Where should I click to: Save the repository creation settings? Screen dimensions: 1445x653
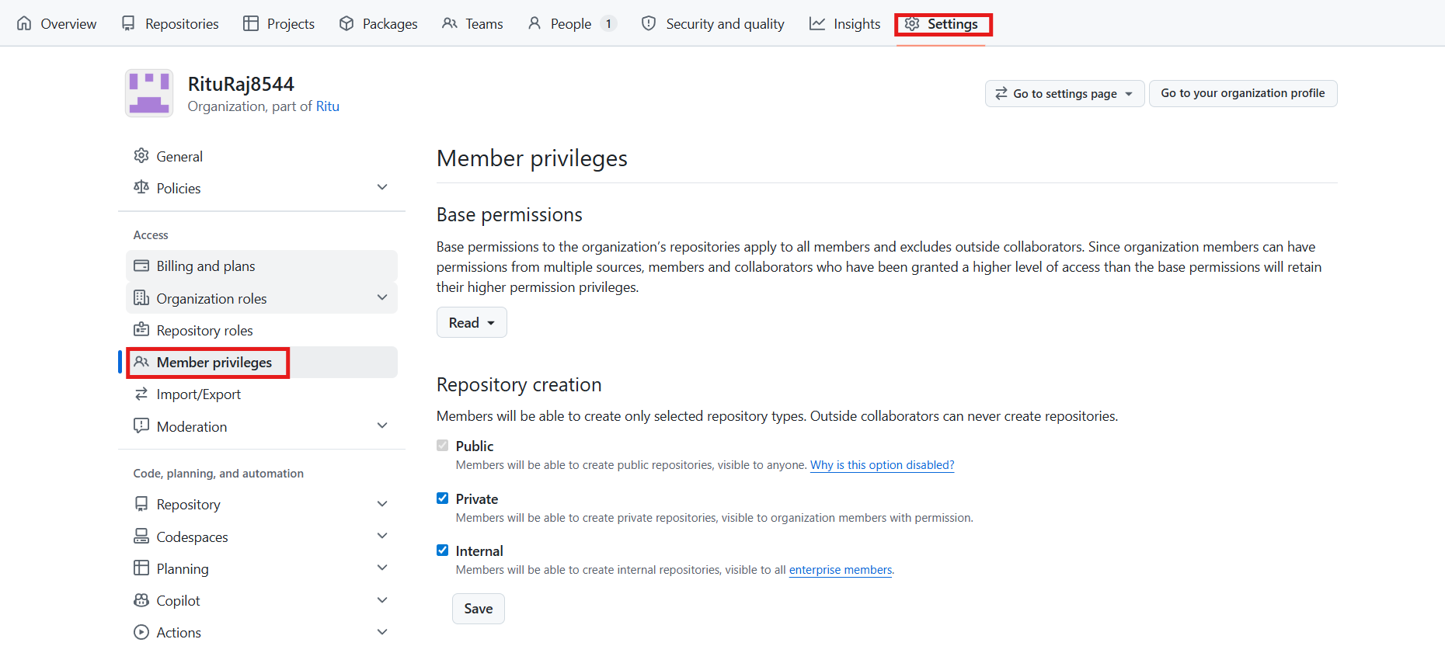coord(479,609)
